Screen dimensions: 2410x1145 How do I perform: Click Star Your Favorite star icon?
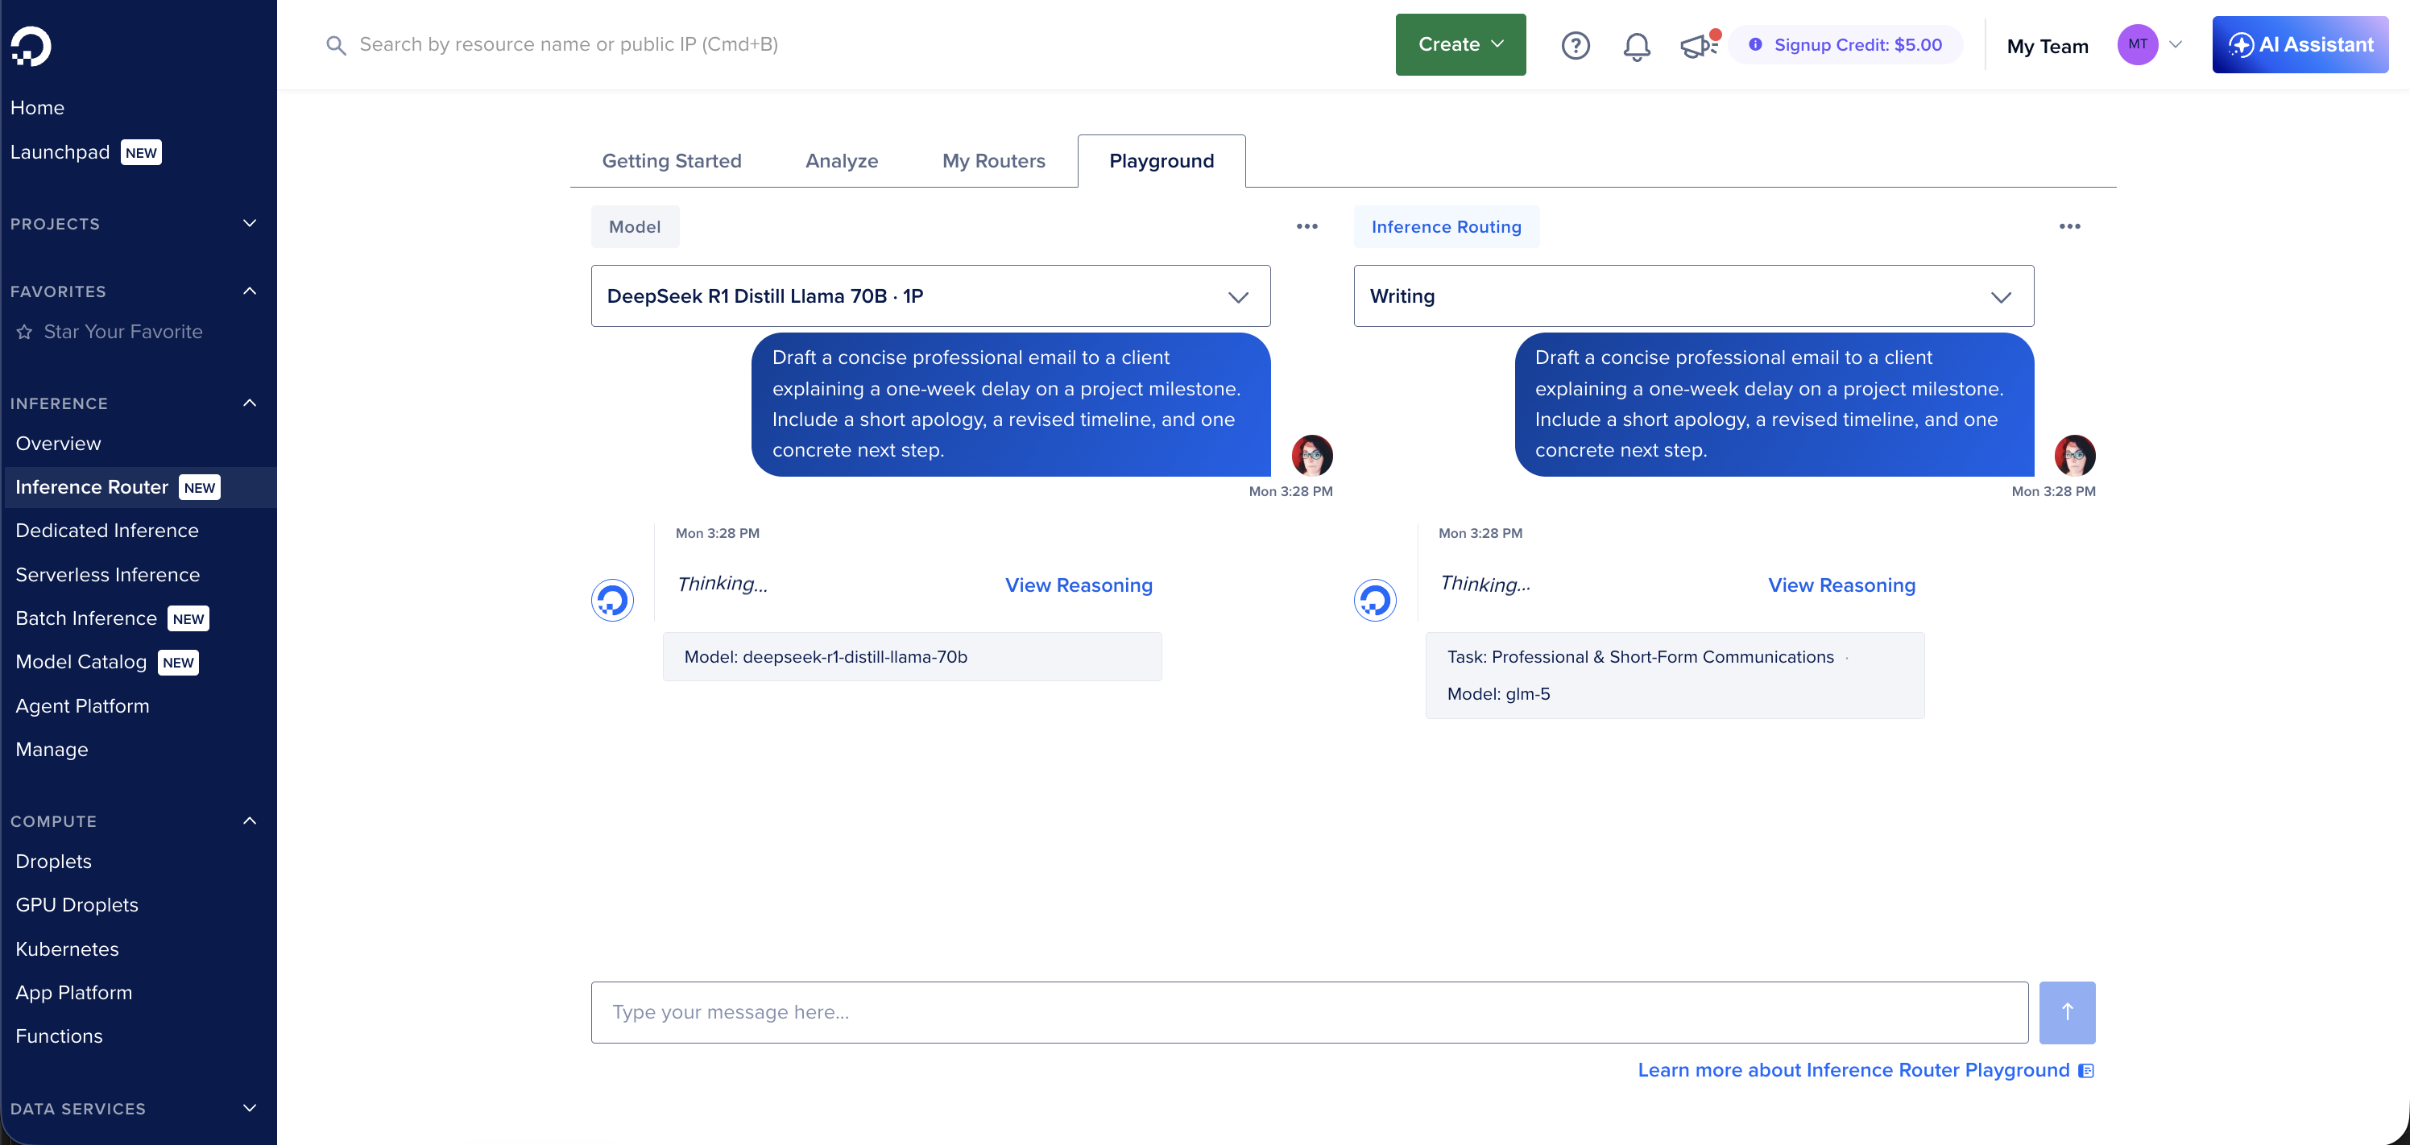(24, 332)
